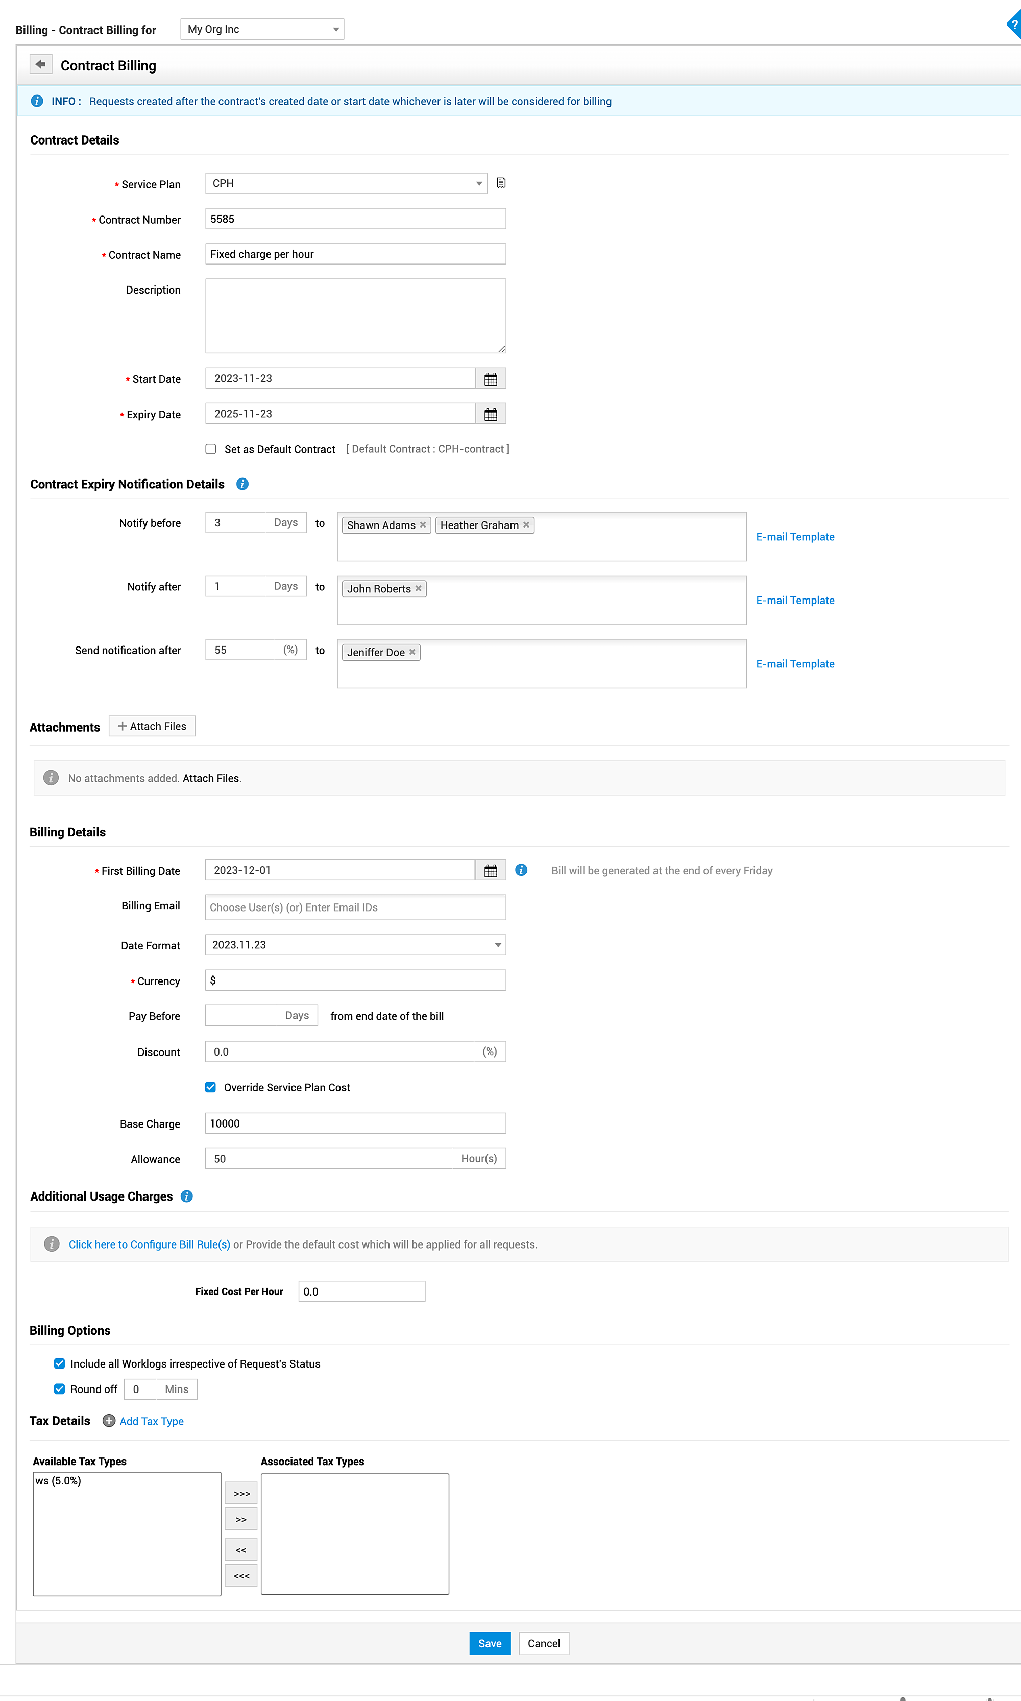Click Configure Bill Rule(s) link
Image resolution: width=1021 pixels, height=1701 pixels.
pyautogui.click(x=149, y=1244)
